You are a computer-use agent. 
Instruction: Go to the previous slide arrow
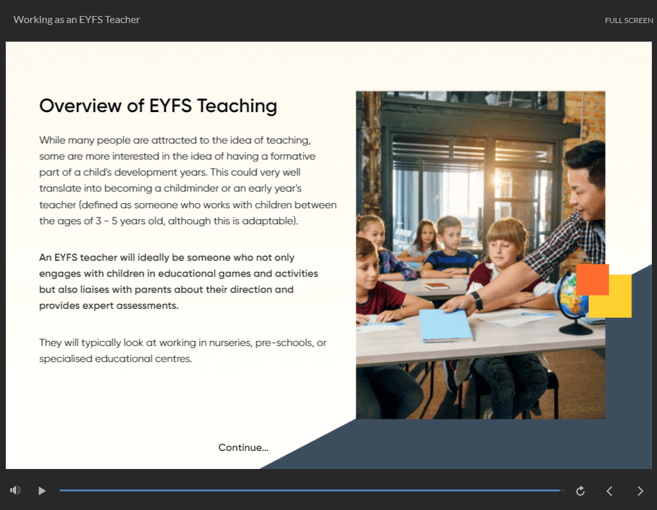pos(610,491)
